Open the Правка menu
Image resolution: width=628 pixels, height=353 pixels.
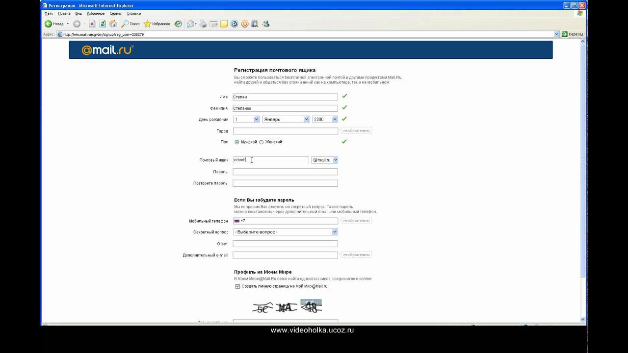coord(64,14)
